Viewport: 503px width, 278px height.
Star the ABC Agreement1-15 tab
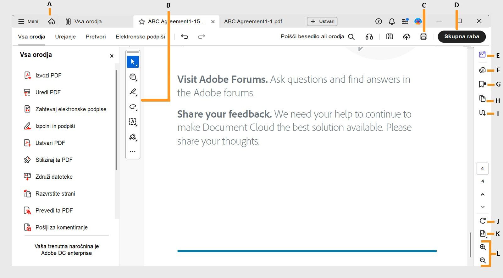142,22
